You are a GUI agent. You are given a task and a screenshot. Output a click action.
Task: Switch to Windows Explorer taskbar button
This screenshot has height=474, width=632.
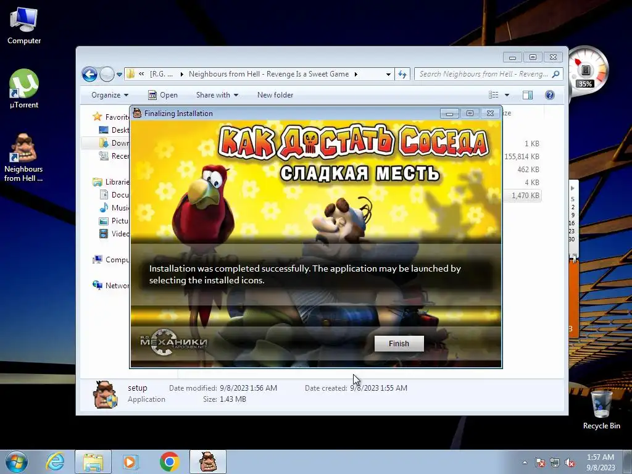pos(93,462)
